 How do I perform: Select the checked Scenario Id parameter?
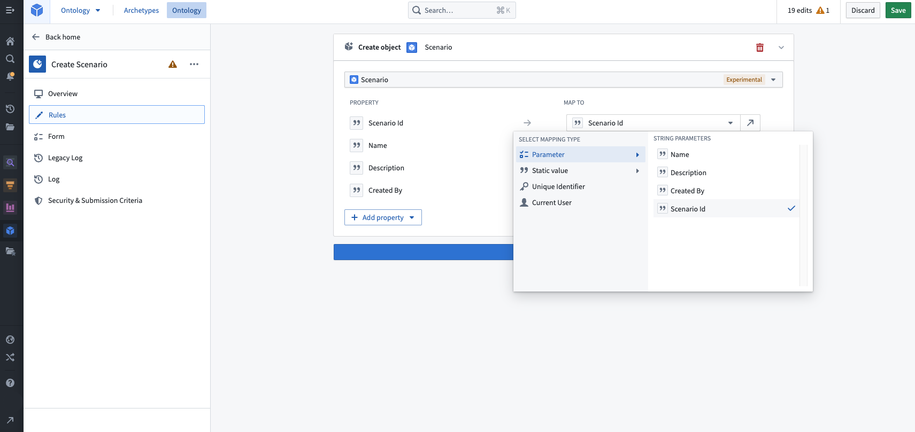click(726, 208)
